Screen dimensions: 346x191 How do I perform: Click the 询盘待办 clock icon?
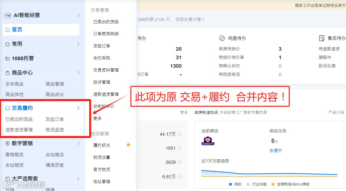[x=222, y=38]
